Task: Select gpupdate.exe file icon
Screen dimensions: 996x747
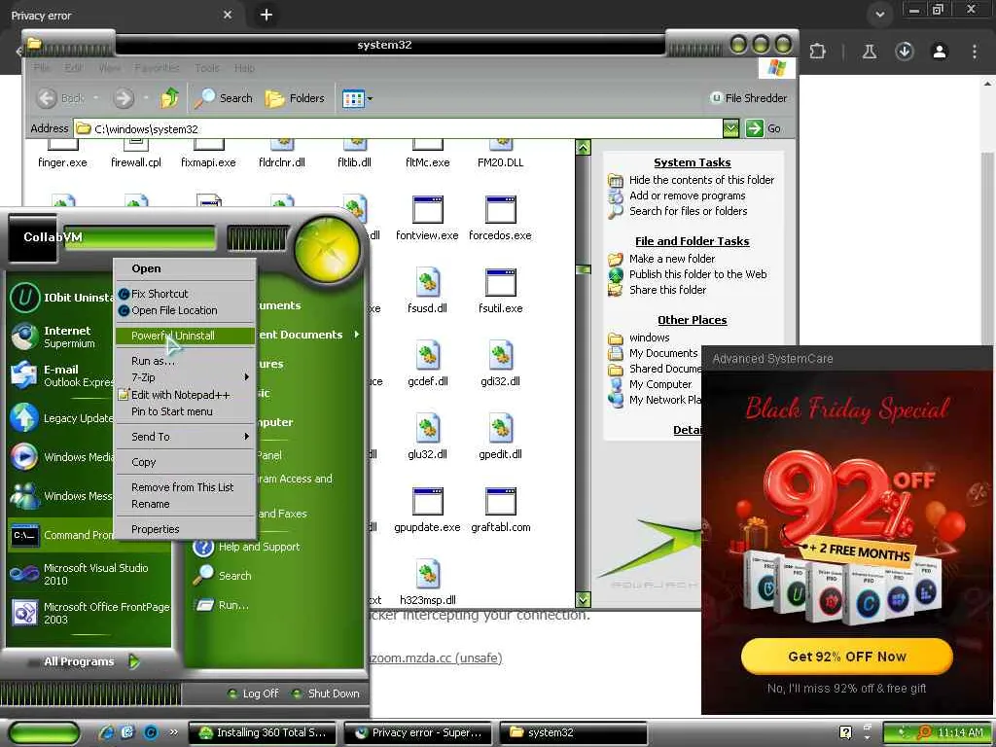Action: tap(428, 502)
